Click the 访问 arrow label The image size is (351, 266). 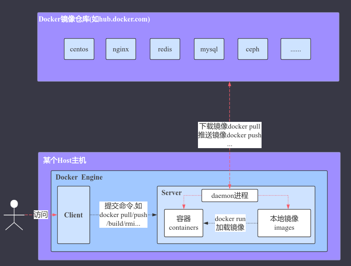click(x=41, y=215)
